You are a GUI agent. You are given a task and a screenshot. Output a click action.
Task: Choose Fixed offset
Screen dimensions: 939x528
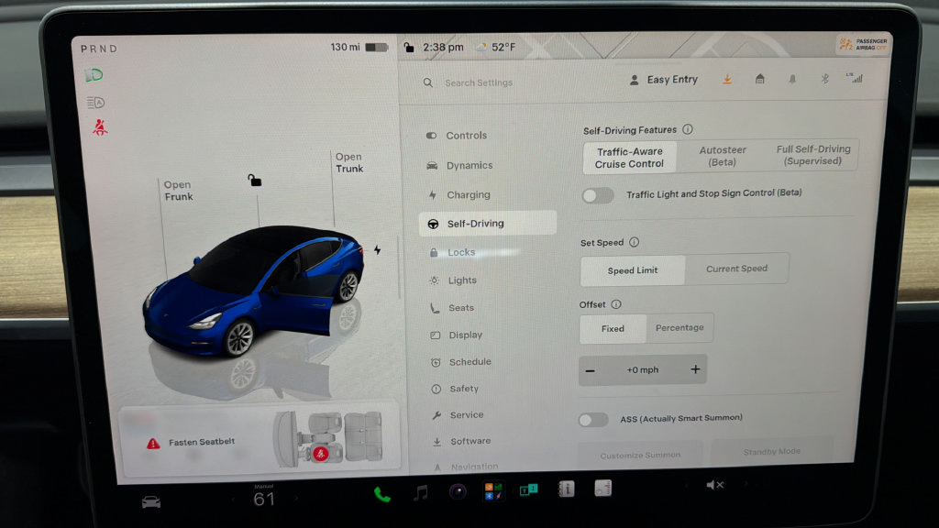[613, 329]
